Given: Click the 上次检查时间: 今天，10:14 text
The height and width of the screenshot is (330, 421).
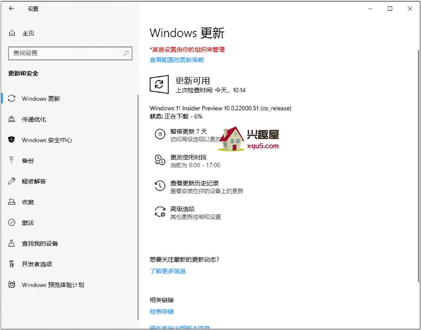Looking at the screenshot, I should click(210, 90).
